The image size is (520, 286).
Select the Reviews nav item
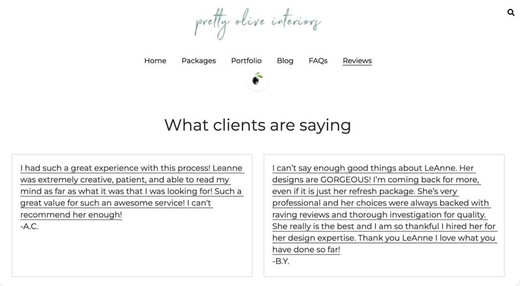pos(357,61)
